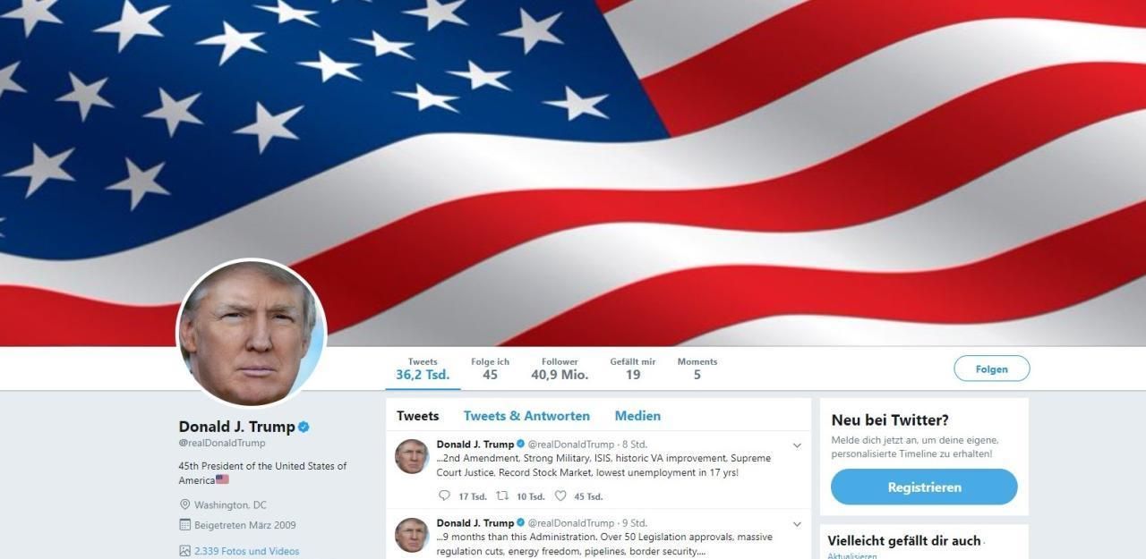The height and width of the screenshot is (559, 1146).
Task: Switch to the Medien tab
Action: click(637, 416)
